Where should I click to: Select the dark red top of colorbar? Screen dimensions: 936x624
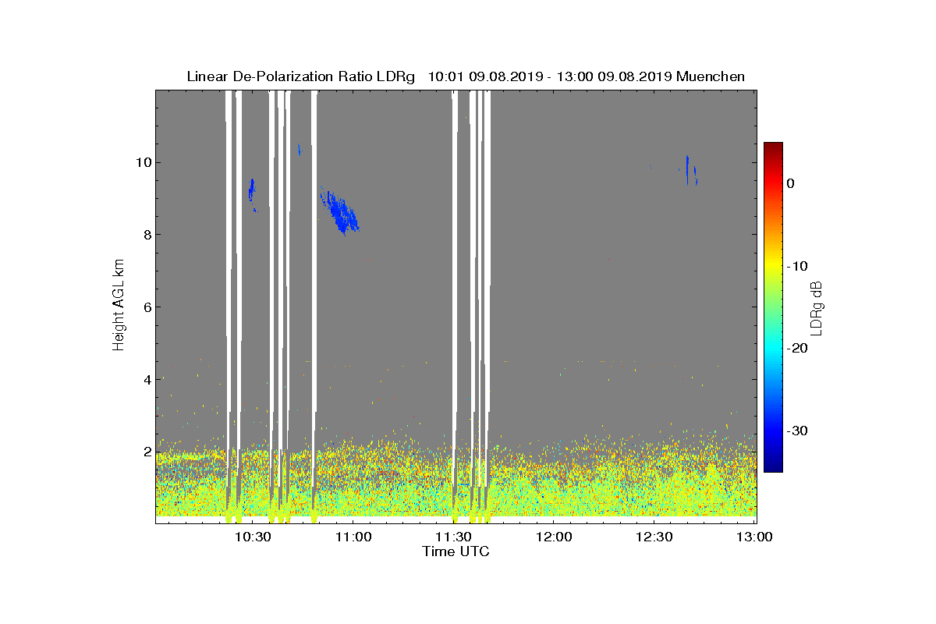point(773,147)
